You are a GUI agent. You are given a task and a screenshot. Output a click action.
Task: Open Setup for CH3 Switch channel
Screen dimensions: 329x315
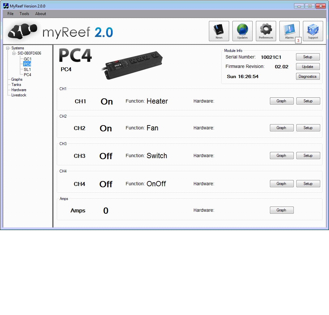pos(308,156)
